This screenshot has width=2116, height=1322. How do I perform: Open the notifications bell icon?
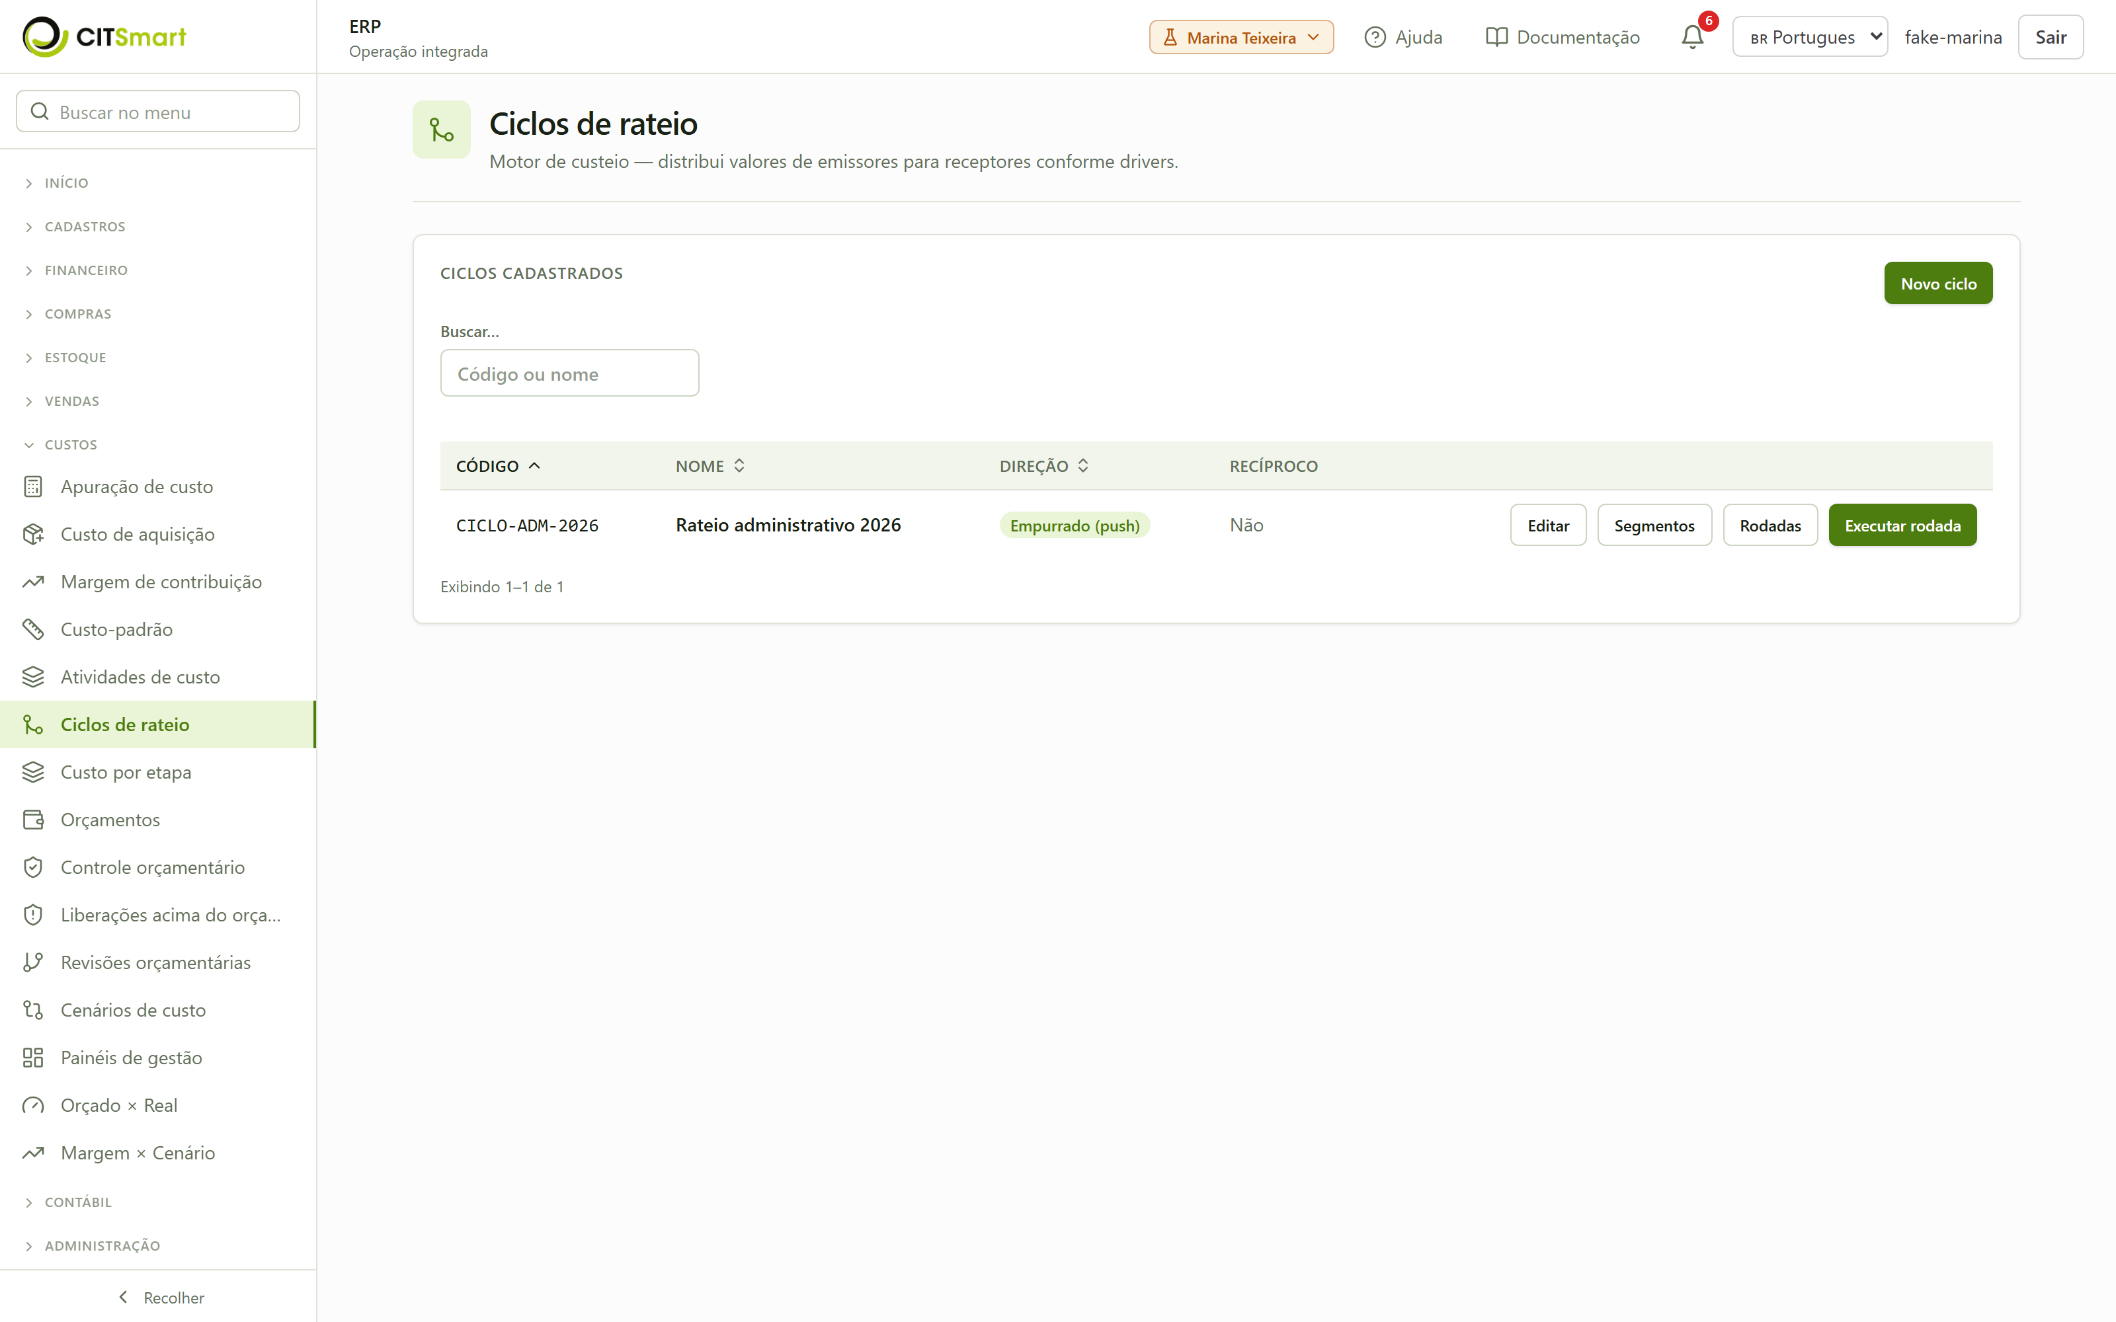pos(1692,37)
